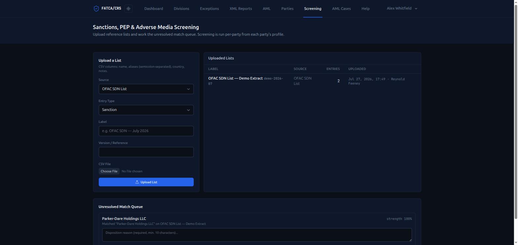
Task: Click the strength 100% indicator
Action: point(399,219)
